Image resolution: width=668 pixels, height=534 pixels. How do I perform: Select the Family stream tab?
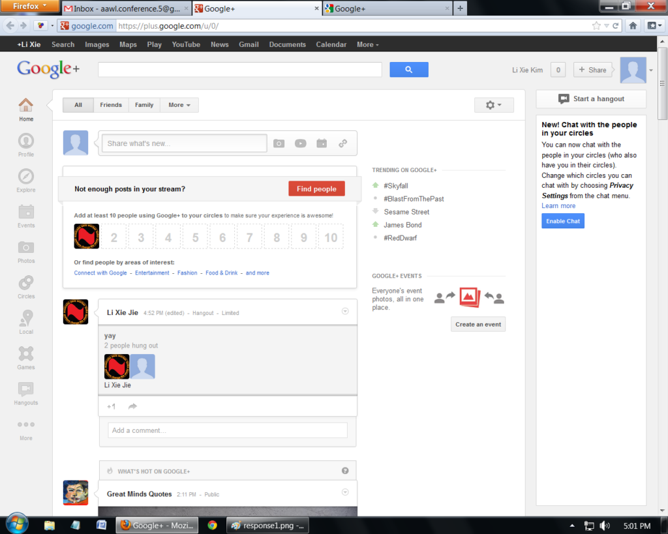(144, 105)
